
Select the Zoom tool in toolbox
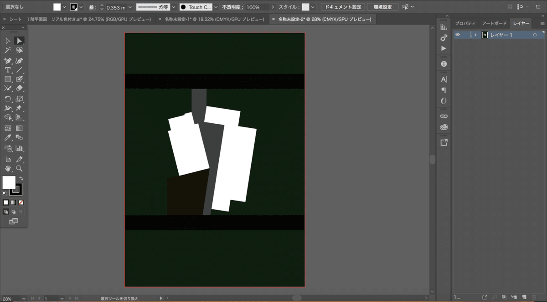[19, 168]
